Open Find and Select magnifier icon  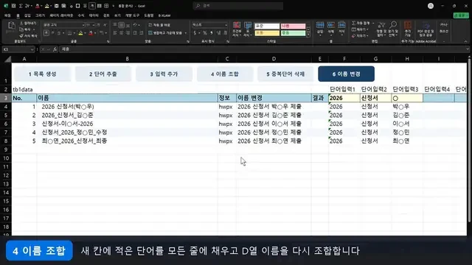pyautogui.click(x=393, y=24)
